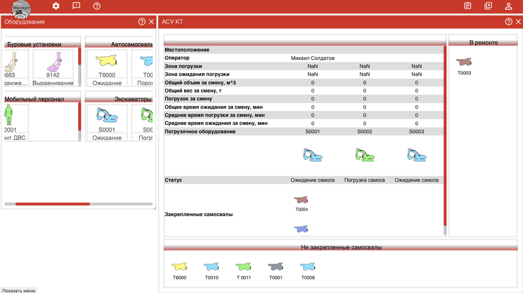Click the Общий вес за смену row label
523x293 pixels.
coord(193,91)
